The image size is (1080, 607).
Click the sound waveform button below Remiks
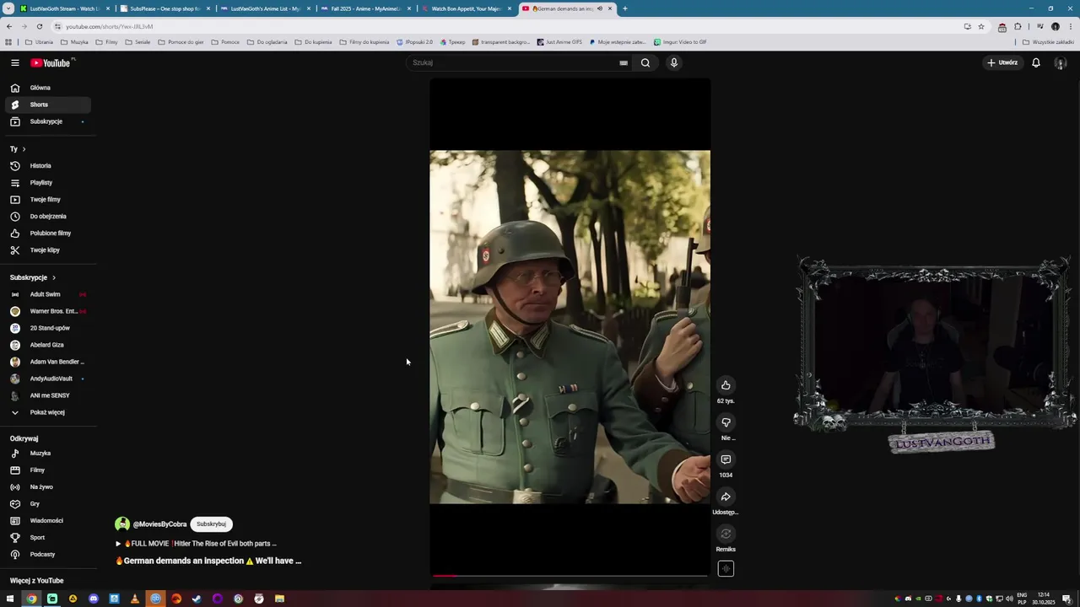point(726,569)
